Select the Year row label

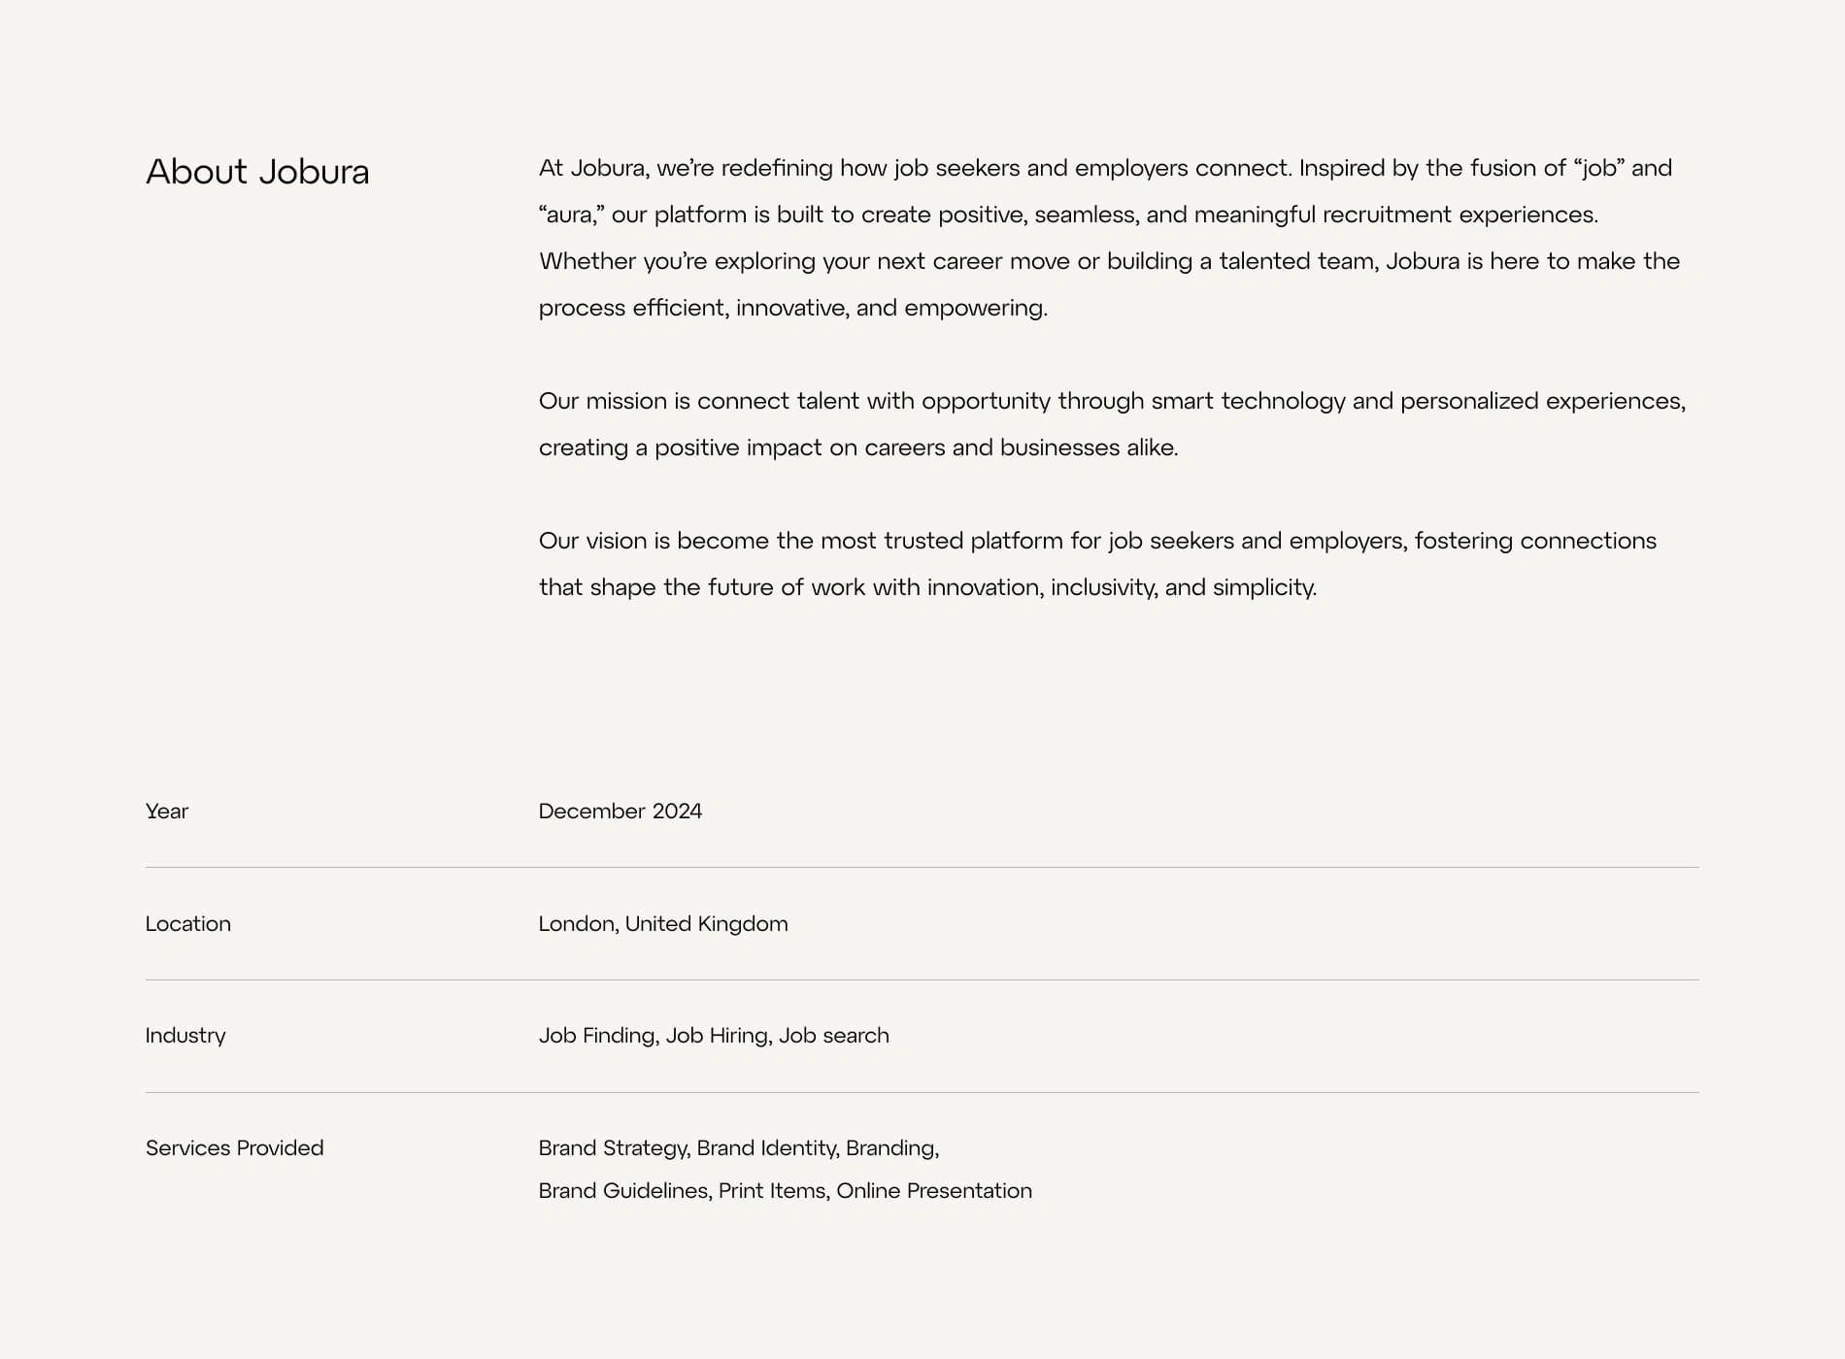click(167, 812)
